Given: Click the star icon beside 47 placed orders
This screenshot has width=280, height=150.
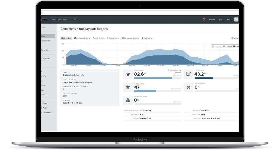Looking at the screenshot, I should [x=128, y=87].
